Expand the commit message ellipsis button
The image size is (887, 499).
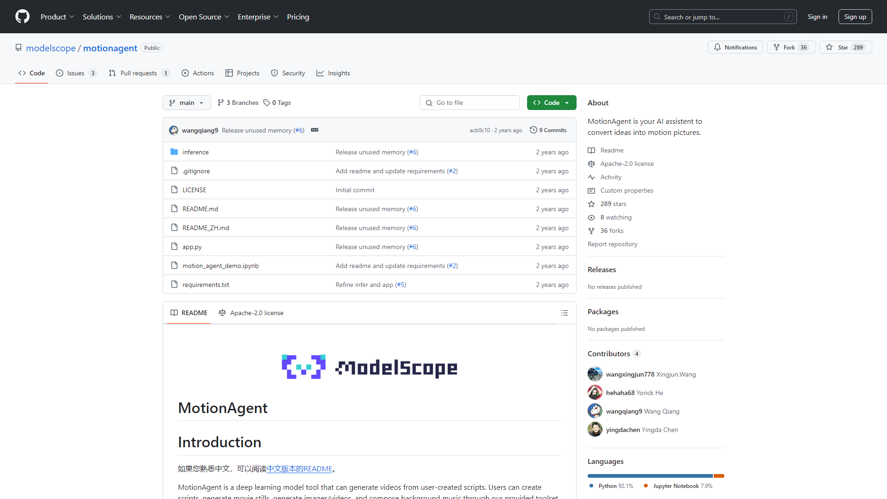[315, 130]
